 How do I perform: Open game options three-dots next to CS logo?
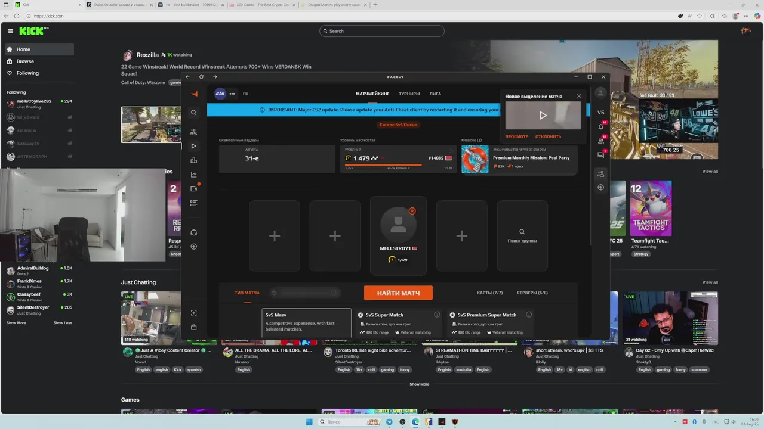coord(232,94)
